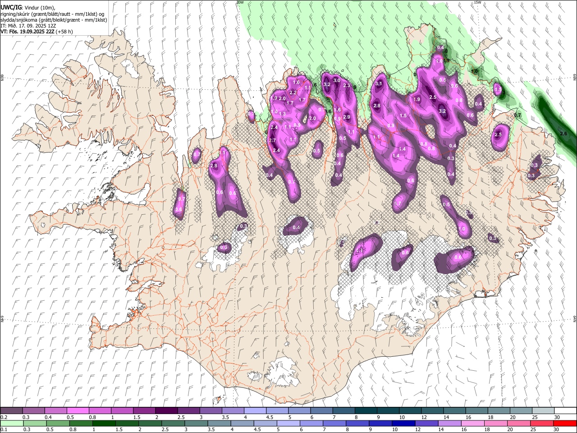Pick the 0.5 swatch in lower rain legend row

(x=58, y=423)
